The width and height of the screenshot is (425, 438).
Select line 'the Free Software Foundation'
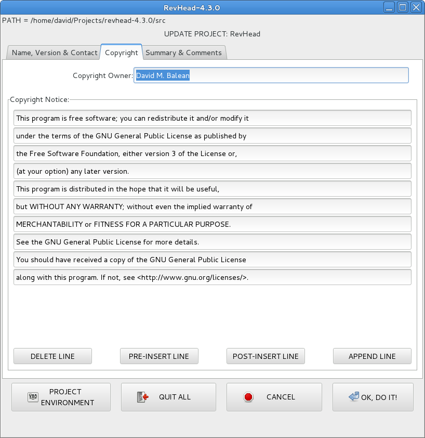click(212, 153)
